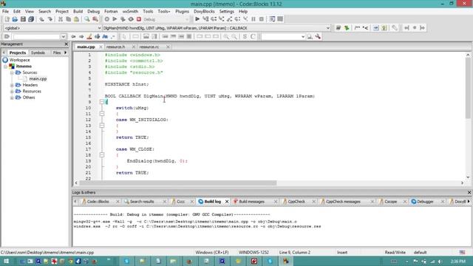Click the Run play icon
Image resolution: width=473 pixels, height=266 pixels.
(x=115, y=19)
